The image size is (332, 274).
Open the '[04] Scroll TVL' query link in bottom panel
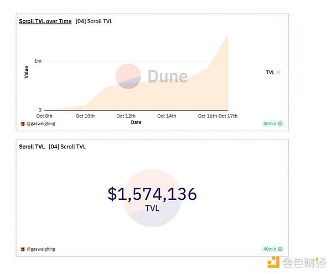click(67, 147)
